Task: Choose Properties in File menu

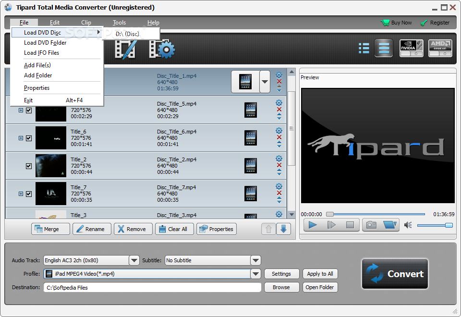Action: [x=37, y=87]
